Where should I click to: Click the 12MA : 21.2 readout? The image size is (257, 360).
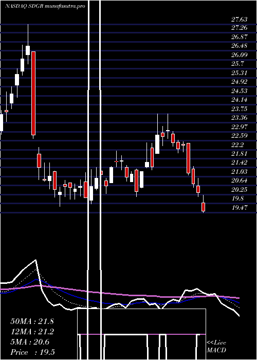(x=32, y=332)
